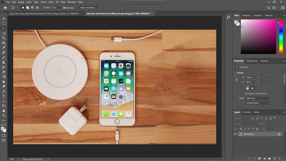Click the Search icon at top right
This screenshot has width=286, height=161.
[269, 8]
